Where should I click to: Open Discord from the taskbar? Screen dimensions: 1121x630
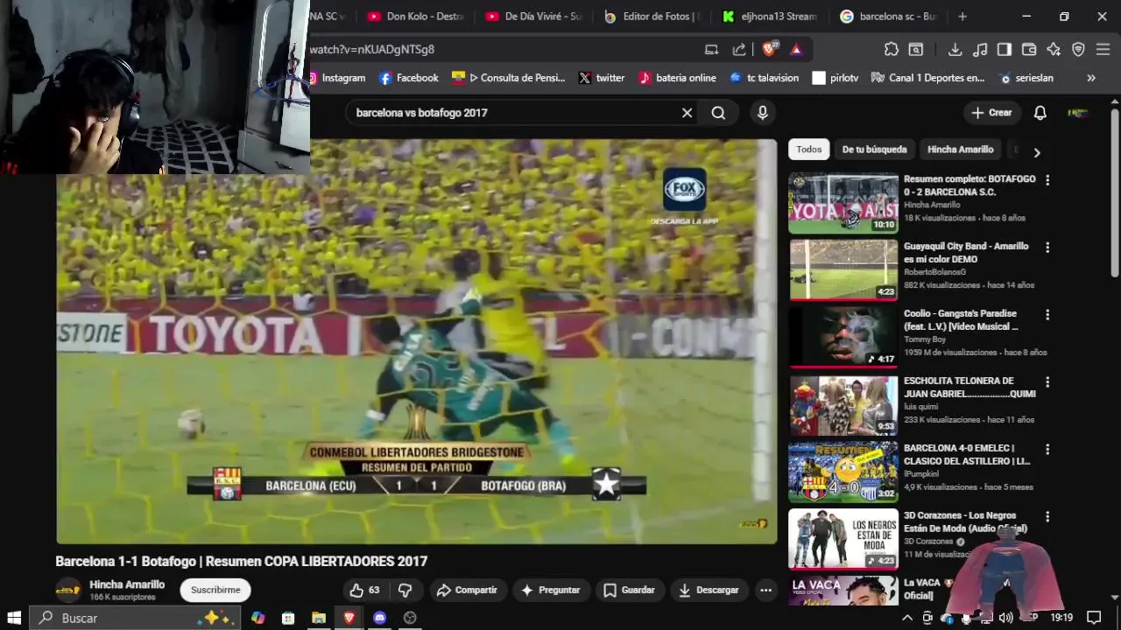pyautogui.click(x=379, y=618)
